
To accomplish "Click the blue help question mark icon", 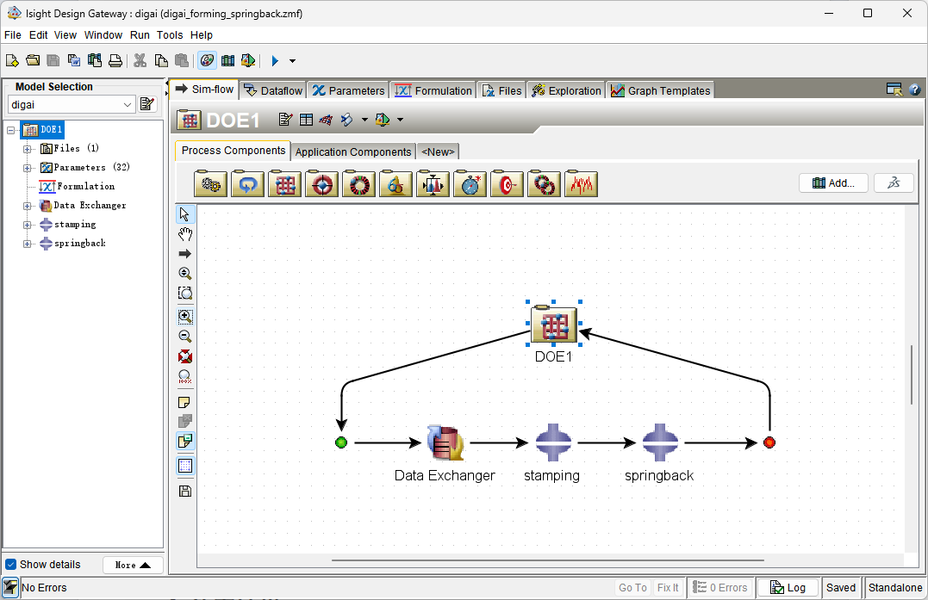I will pos(914,90).
